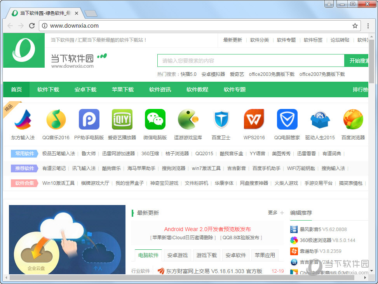Screen dimensions: 378x284
Task: Click the PP助手电脑版 icon
Action: click(89, 119)
